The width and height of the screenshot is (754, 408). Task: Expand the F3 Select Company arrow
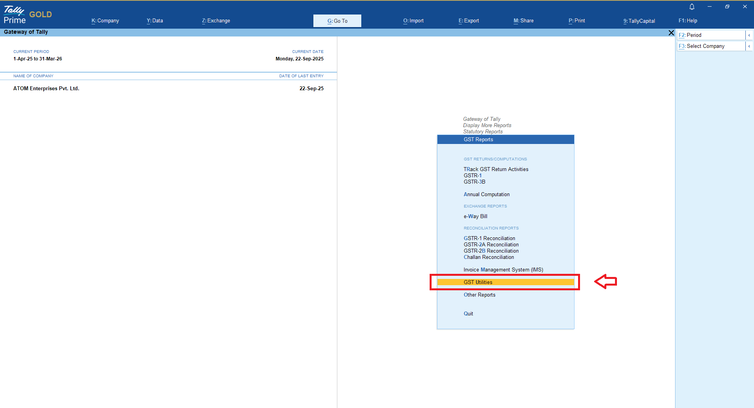(749, 46)
